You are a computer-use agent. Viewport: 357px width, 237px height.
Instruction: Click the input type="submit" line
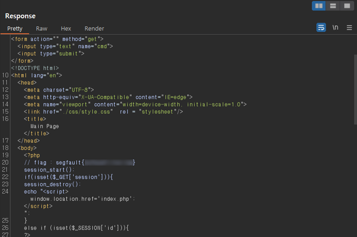pos(51,54)
